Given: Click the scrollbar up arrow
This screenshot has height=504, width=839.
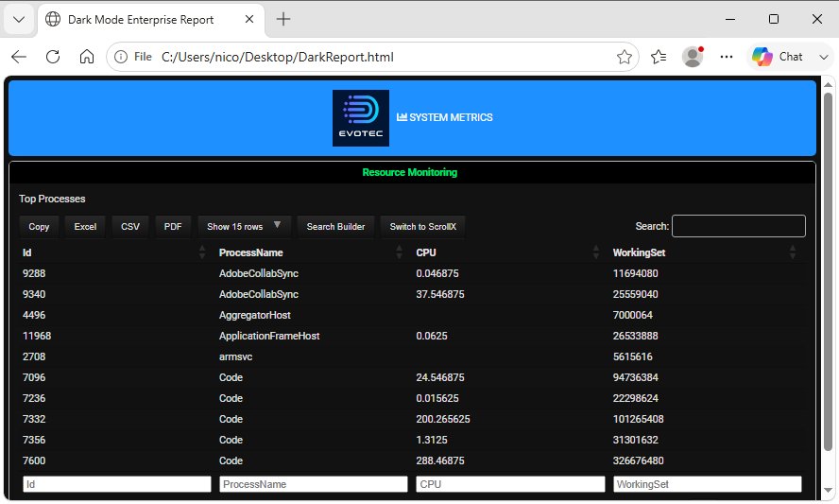Looking at the screenshot, I should coord(828,84).
